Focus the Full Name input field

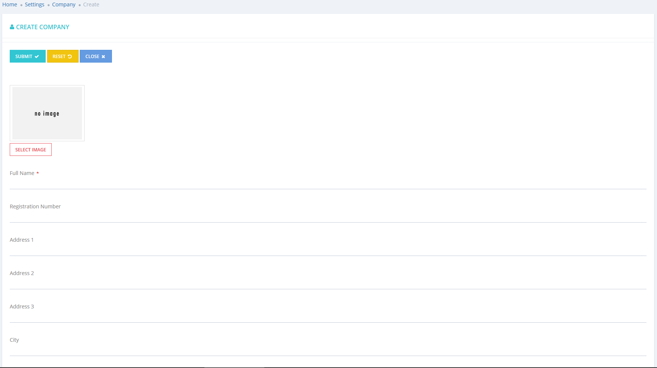[328, 183]
